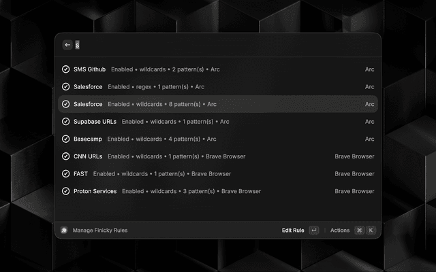Image resolution: width=436 pixels, height=272 pixels.
Task: Click CNN URLs subtitle mentioning Brave Browser
Action: pyautogui.click(x=176, y=156)
